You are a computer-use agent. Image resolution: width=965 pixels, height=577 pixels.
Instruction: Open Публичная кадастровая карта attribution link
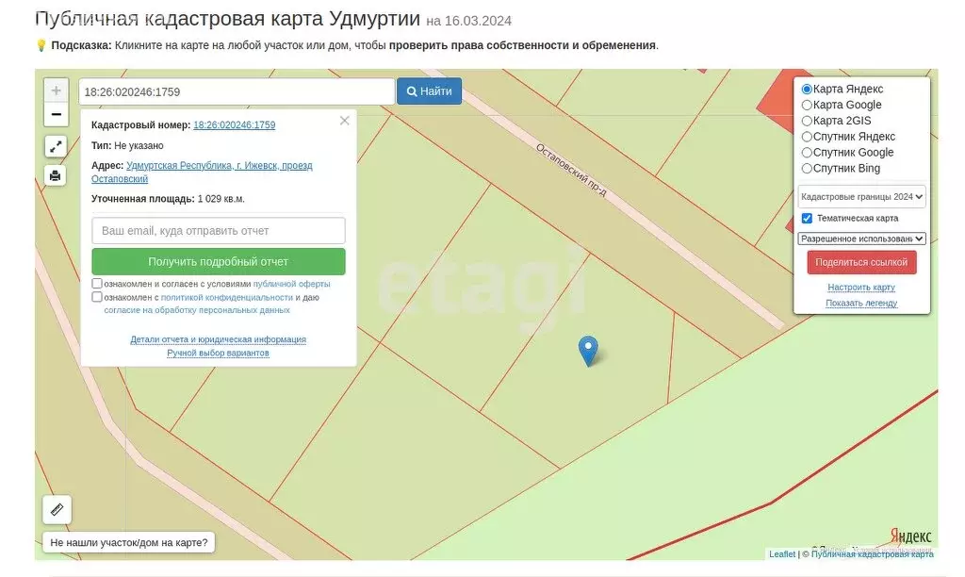click(x=872, y=554)
